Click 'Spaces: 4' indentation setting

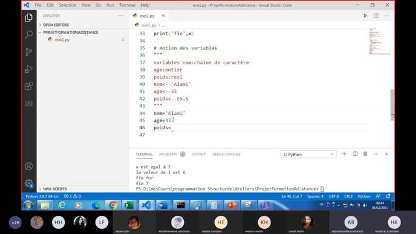[x=315, y=196]
